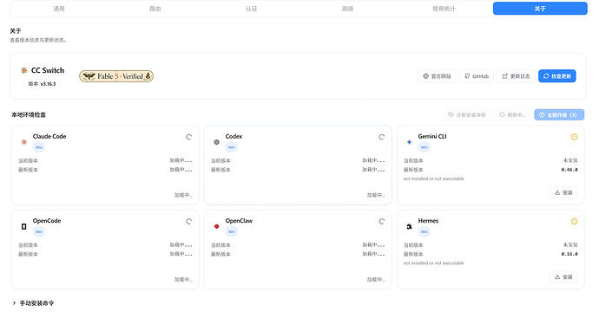The height and width of the screenshot is (318, 599).
Task: Click the 本地环境检查 section heading
Action: coord(29,114)
